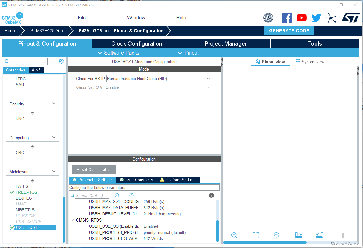Collapse the Computing category
This screenshot has width=363, height=248.
(x=54, y=137)
